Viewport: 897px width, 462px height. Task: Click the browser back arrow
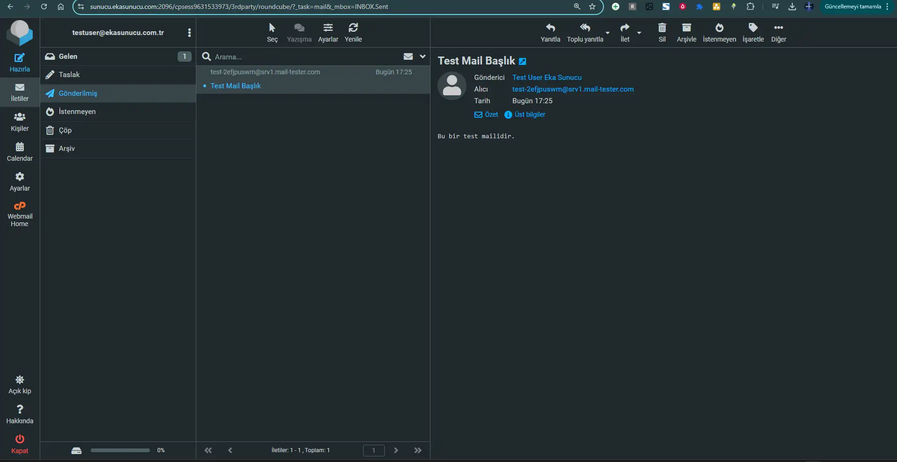click(10, 7)
